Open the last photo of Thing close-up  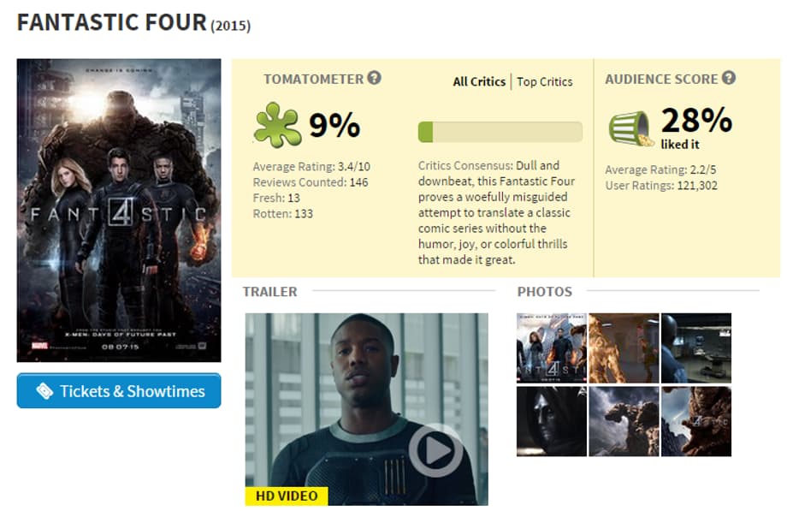point(695,421)
